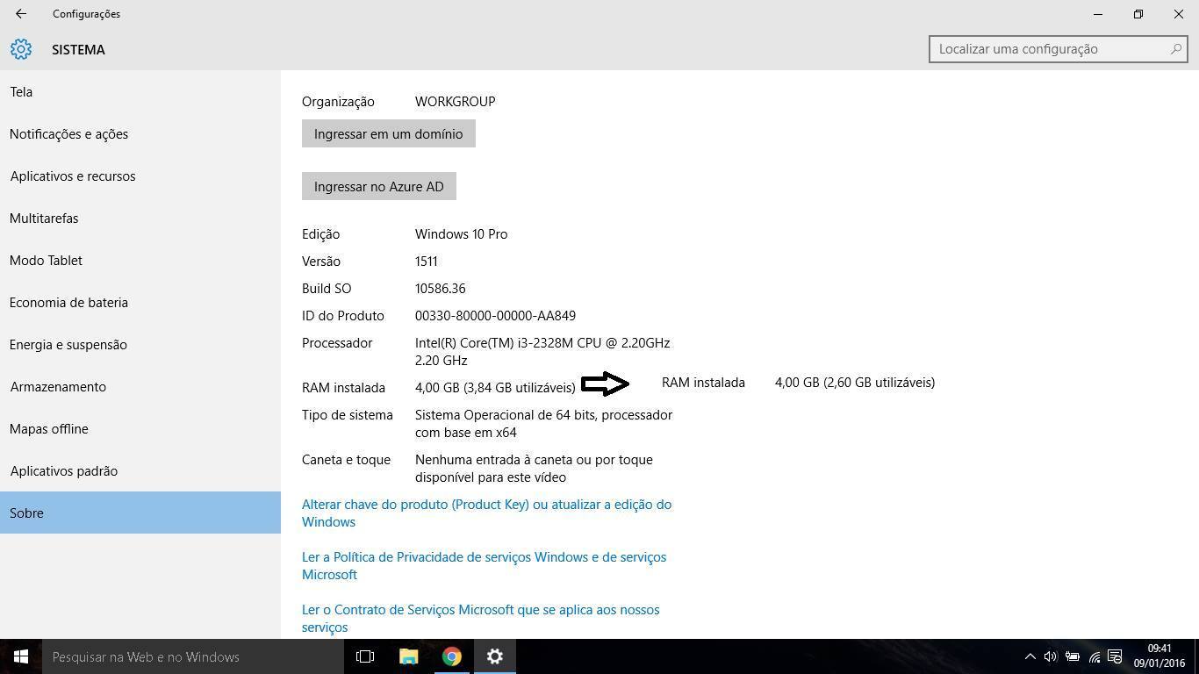Select Mapas offline

click(140, 428)
